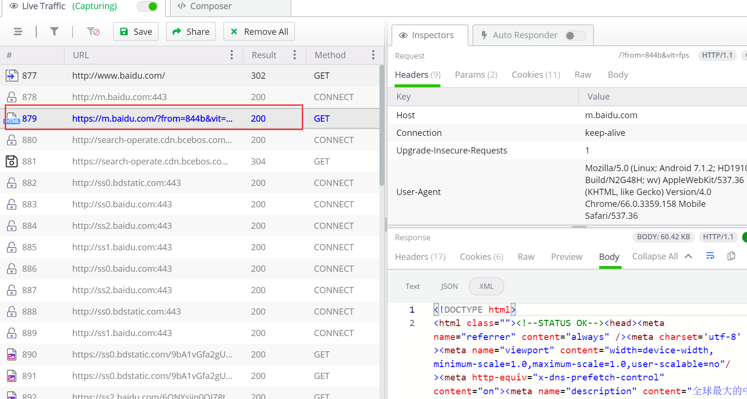747x399 pixels.
Task: Open response Cookies (6) tab
Action: [x=481, y=257]
